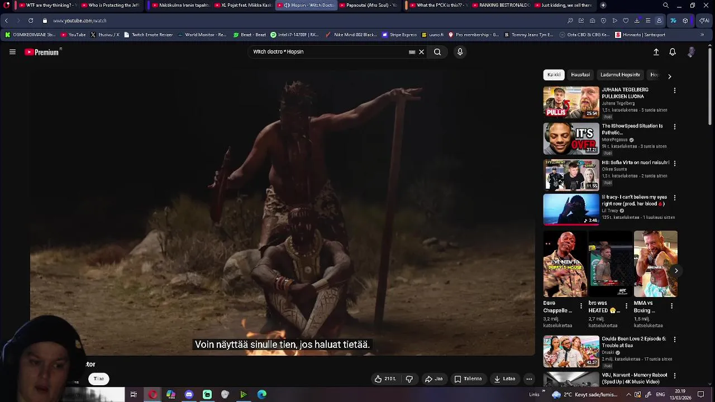
Task: Open options for IShowSpeed Situation video
Action: (674, 127)
